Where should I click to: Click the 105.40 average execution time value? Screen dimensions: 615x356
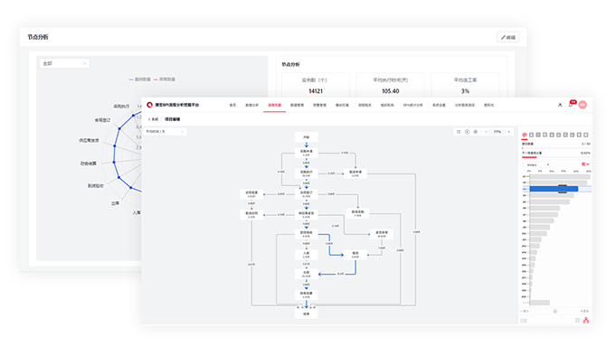391,91
